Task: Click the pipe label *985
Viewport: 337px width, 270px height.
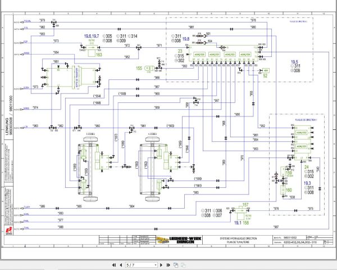Action: pos(79,206)
